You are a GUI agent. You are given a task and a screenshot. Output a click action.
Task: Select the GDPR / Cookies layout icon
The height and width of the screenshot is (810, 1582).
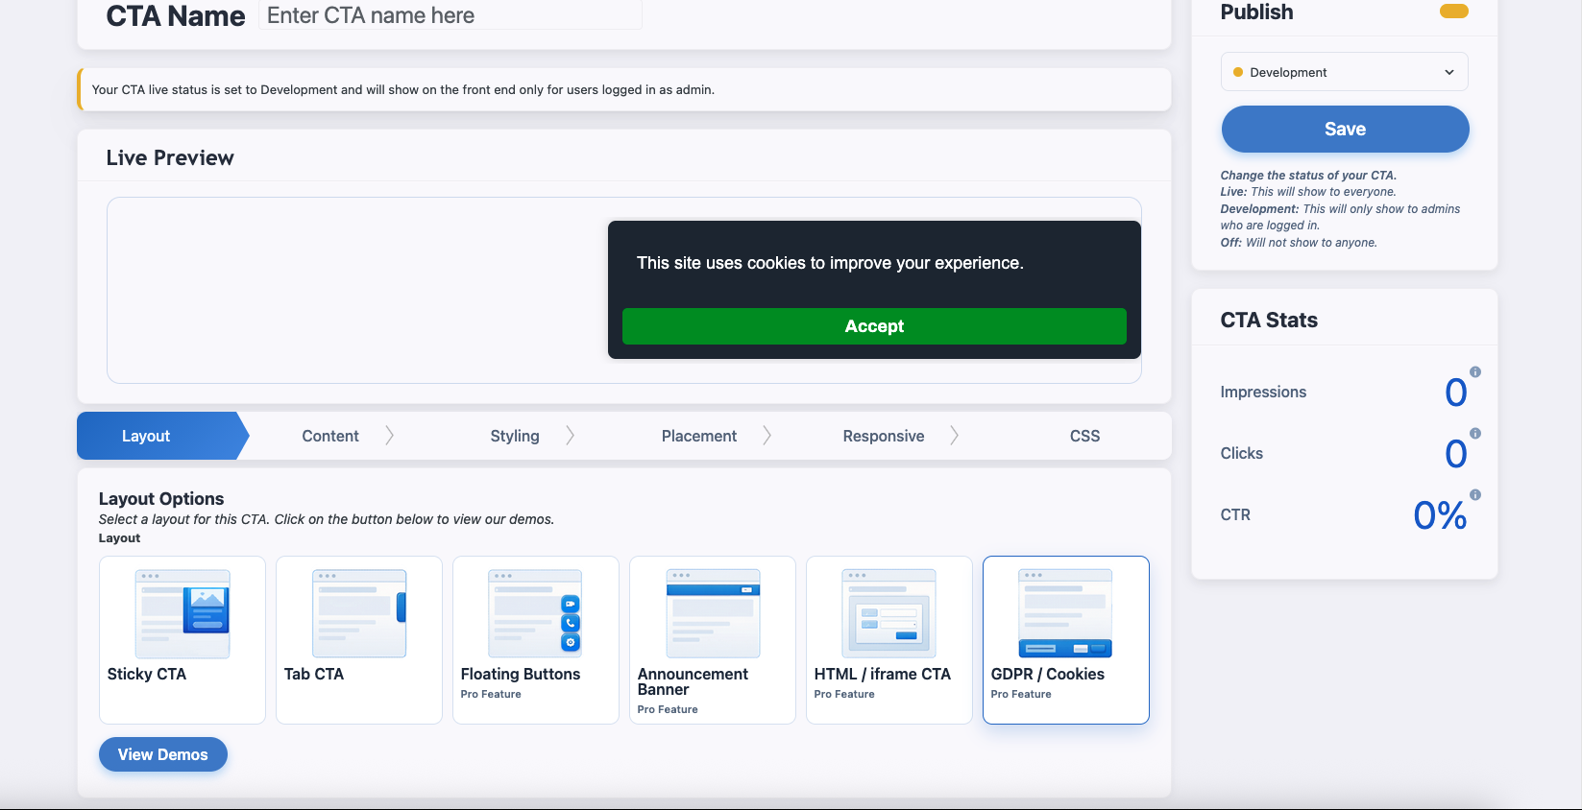tap(1065, 614)
